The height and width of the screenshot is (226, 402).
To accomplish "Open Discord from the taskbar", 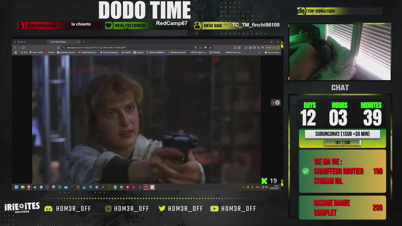I will pos(41,187).
